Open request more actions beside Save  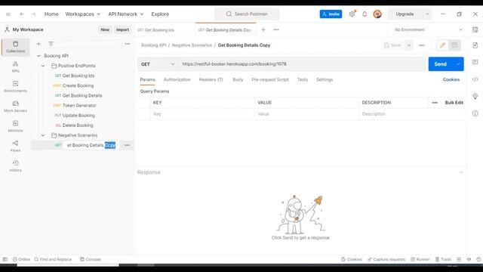pos(422,45)
